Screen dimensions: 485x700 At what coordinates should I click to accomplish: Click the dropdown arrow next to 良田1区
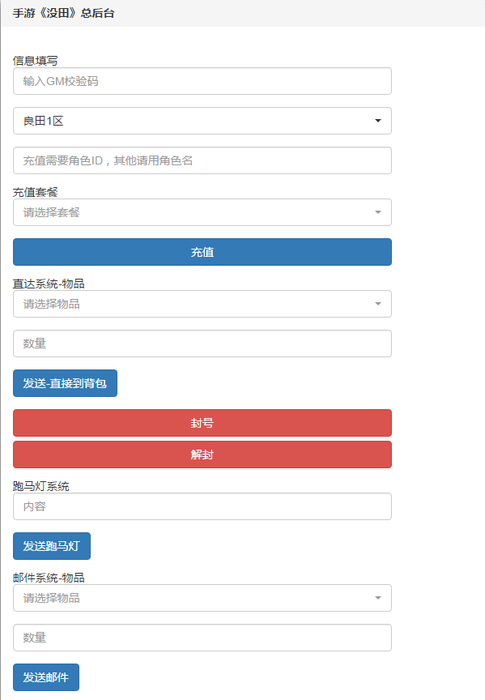click(378, 121)
